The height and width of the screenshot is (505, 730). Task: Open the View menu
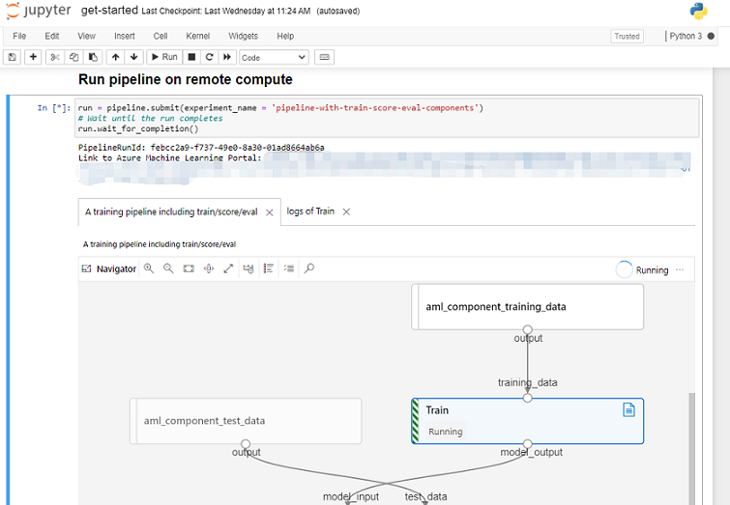point(86,37)
